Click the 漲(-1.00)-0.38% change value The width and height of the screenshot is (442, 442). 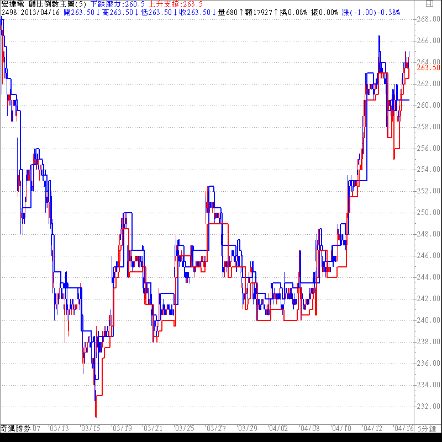click(371, 12)
